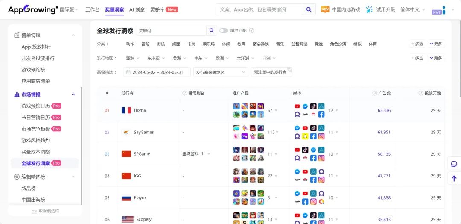This screenshot has height=224, width=461.
Task: Click the TikTok icon in SPGame row
Action: (x=305, y=150)
